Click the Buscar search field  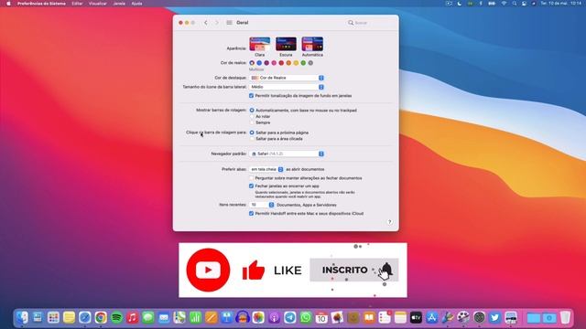point(370,23)
